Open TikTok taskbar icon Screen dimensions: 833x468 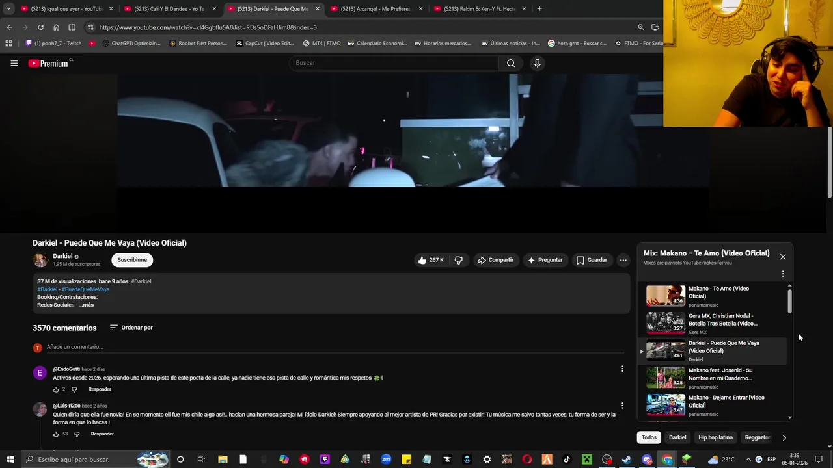[566, 460]
